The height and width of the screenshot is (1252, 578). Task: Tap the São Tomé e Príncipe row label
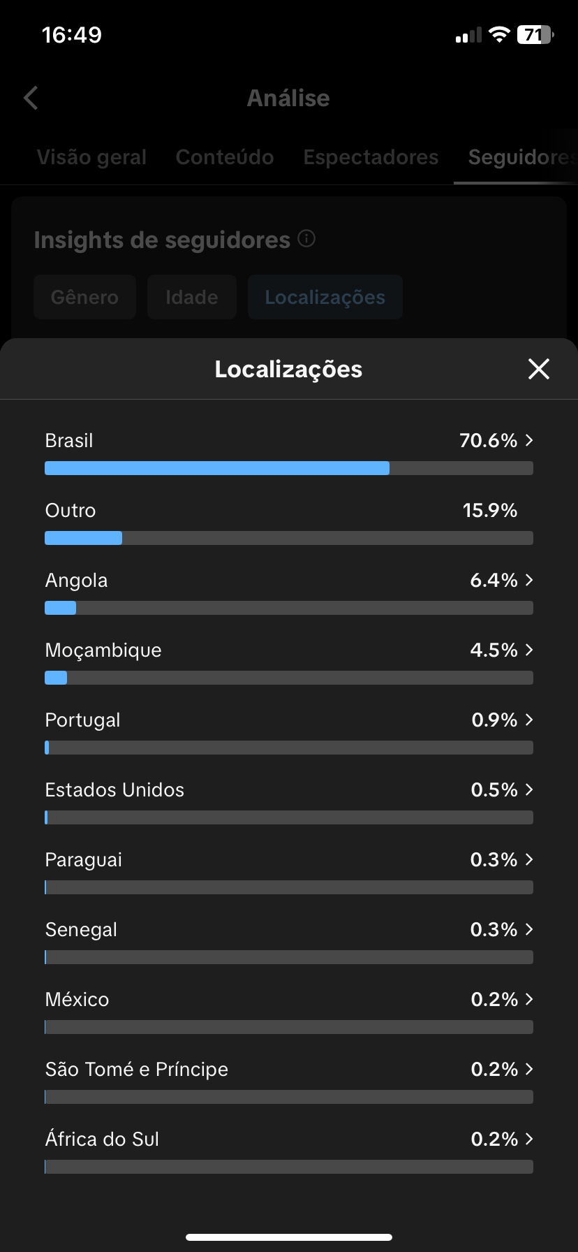pos(137,1069)
